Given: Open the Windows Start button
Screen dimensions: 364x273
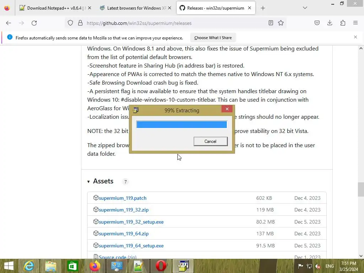Looking at the screenshot, I should [x=9, y=266].
